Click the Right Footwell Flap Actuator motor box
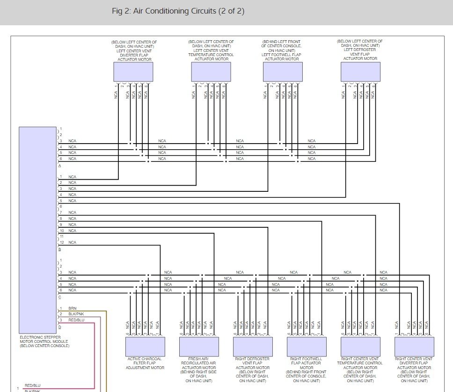The height and width of the screenshot is (392, 453). (x=306, y=347)
